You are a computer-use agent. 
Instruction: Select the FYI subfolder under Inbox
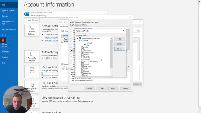88,45
